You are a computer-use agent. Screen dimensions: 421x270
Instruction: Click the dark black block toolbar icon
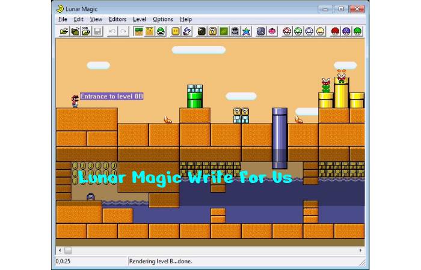pos(201,31)
